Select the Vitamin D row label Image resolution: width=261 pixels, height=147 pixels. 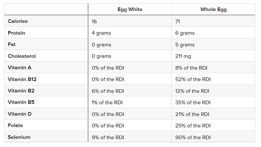(x=20, y=114)
